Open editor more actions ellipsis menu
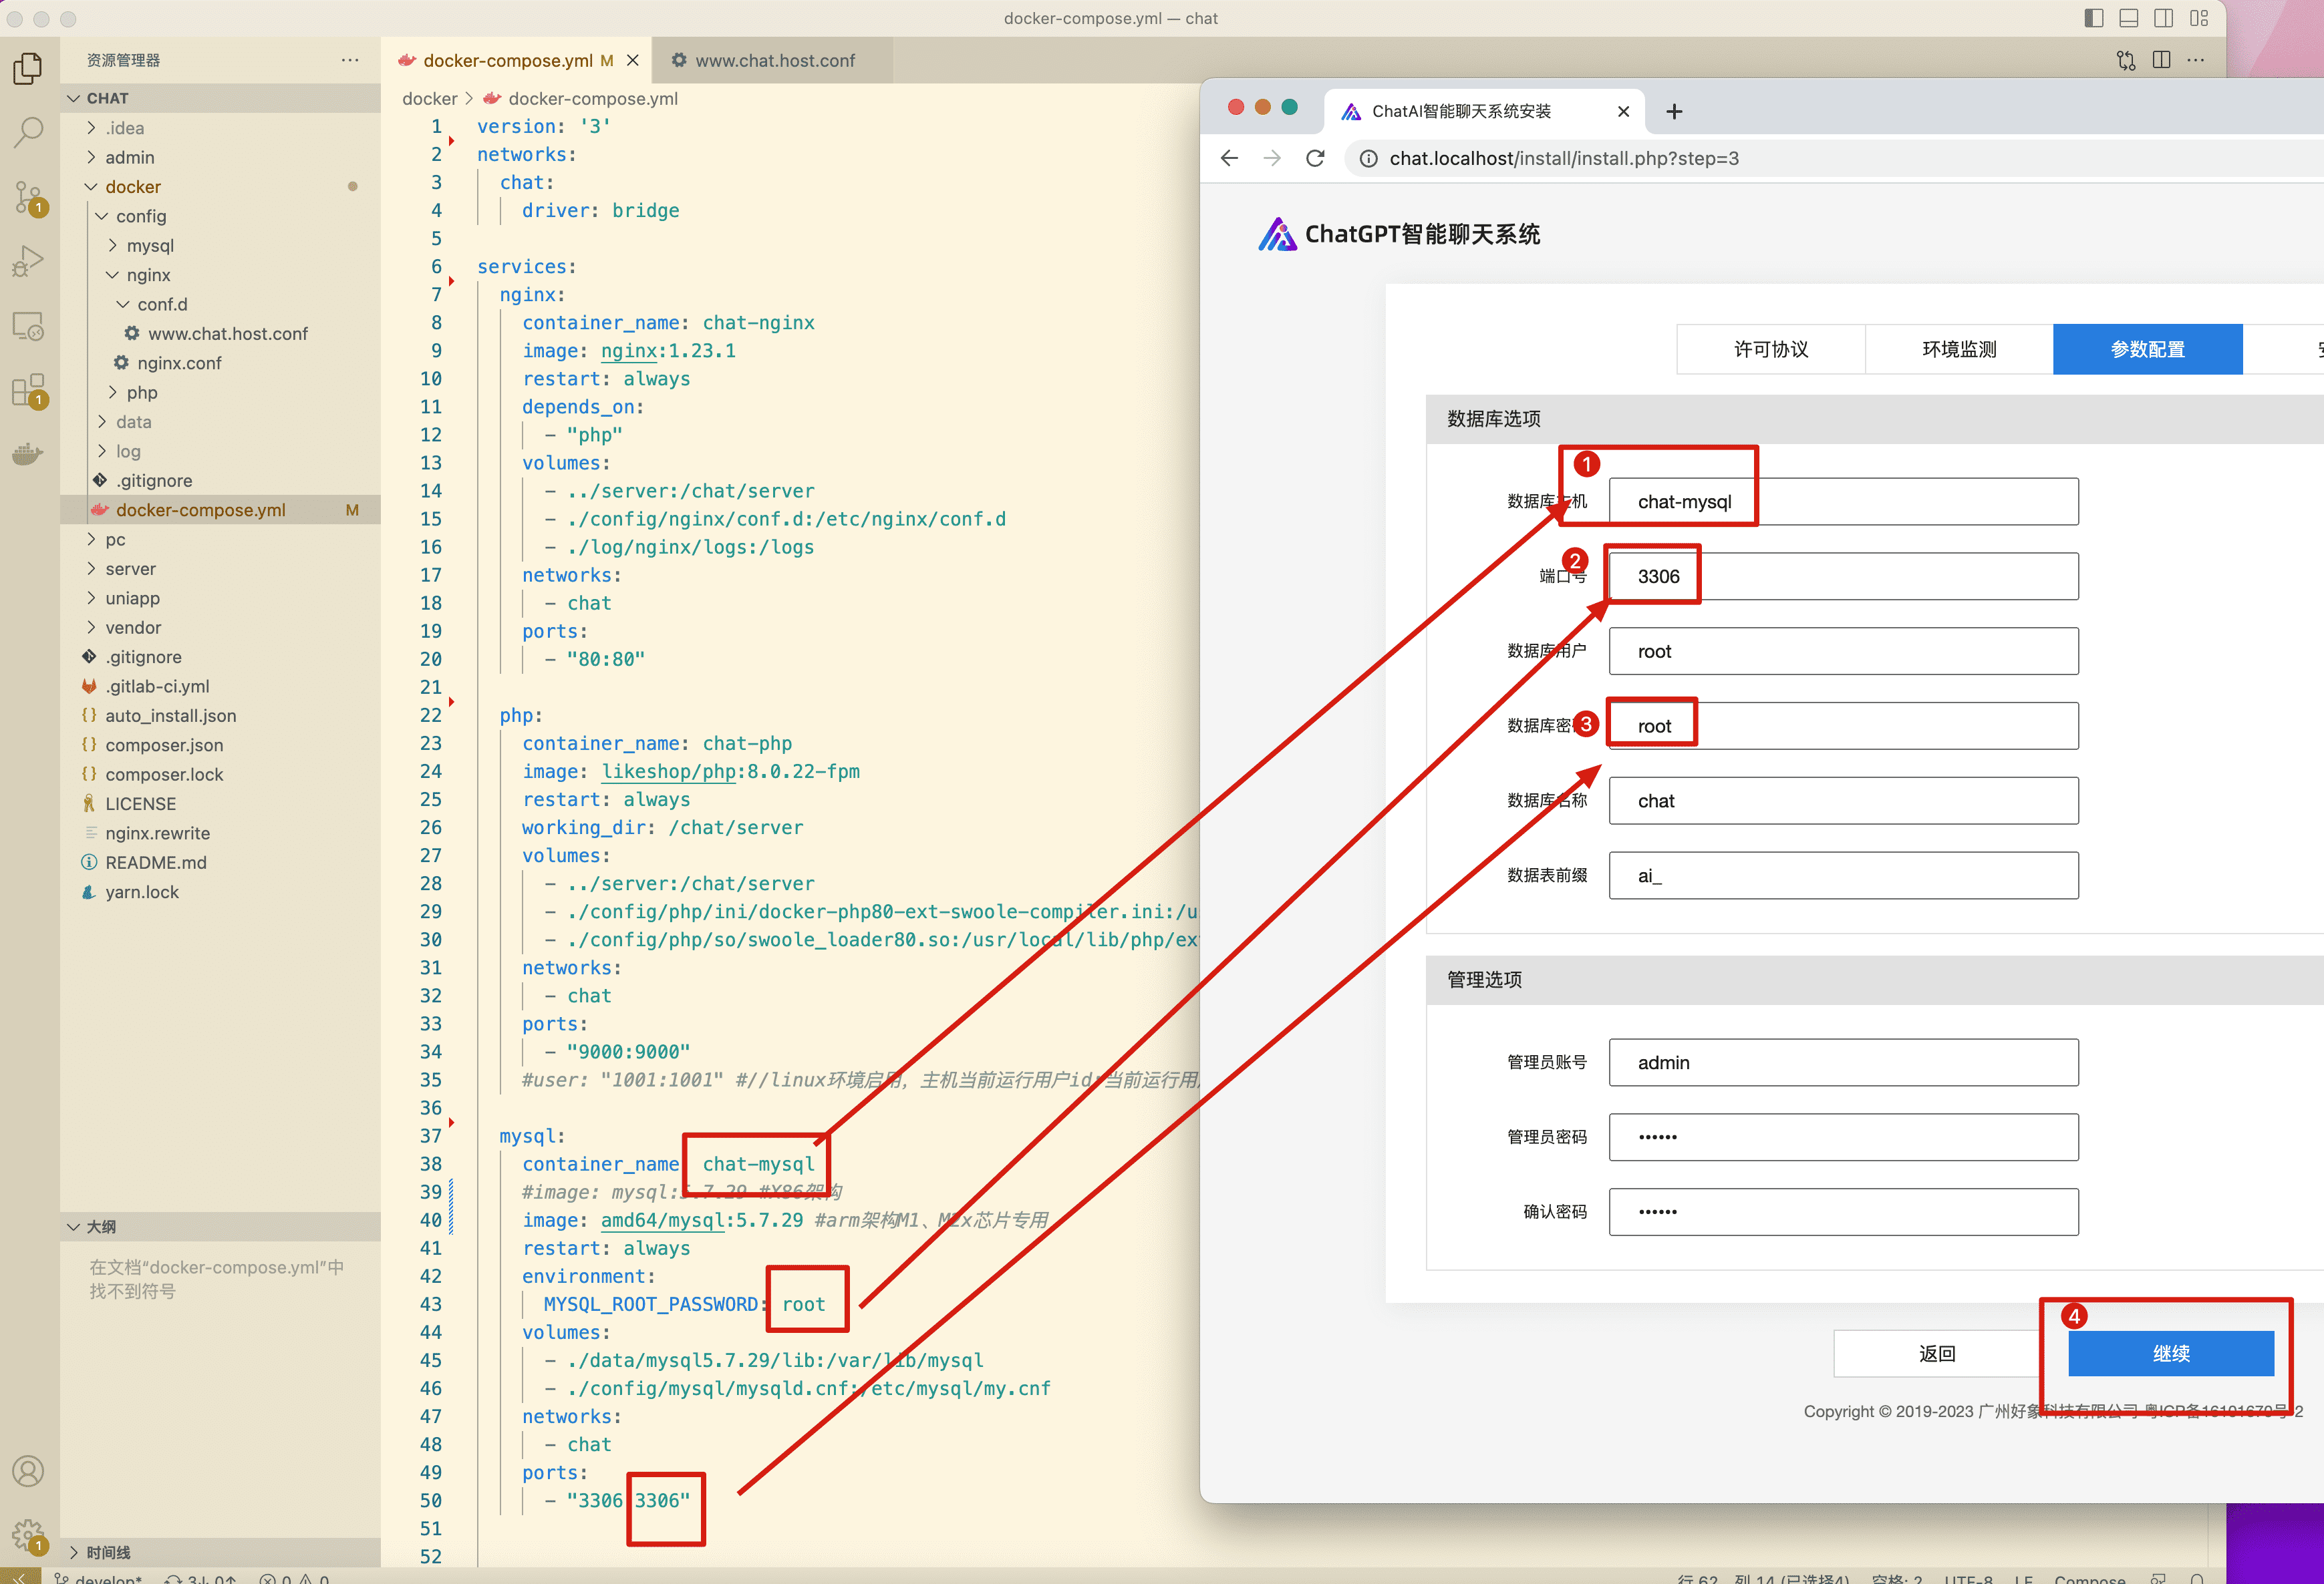This screenshot has width=2324, height=1584. coord(2196,60)
